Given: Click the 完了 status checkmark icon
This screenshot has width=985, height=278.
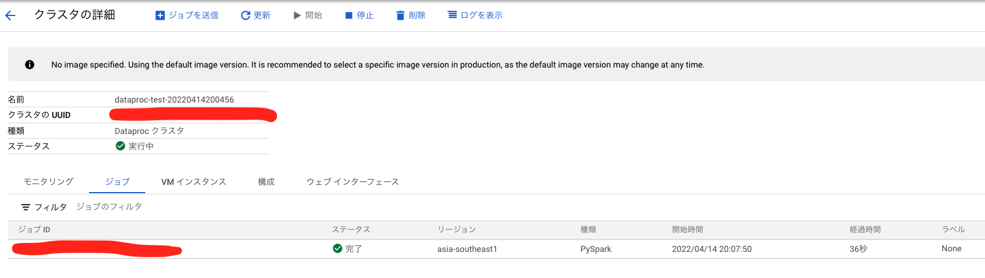Looking at the screenshot, I should click(x=338, y=249).
